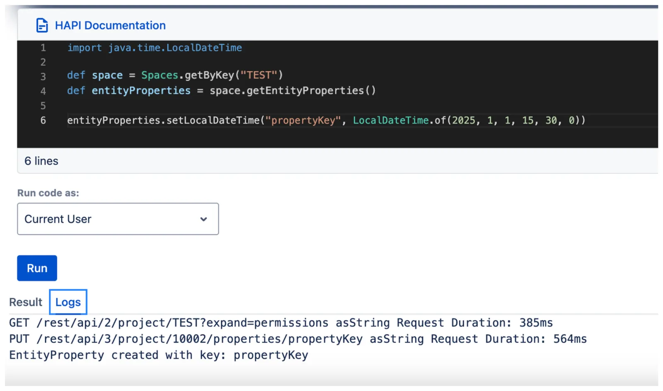Click the entityProperties variable on line 4
The height and width of the screenshot is (391, 663).
pyautogui.click(x=141, y=90)
